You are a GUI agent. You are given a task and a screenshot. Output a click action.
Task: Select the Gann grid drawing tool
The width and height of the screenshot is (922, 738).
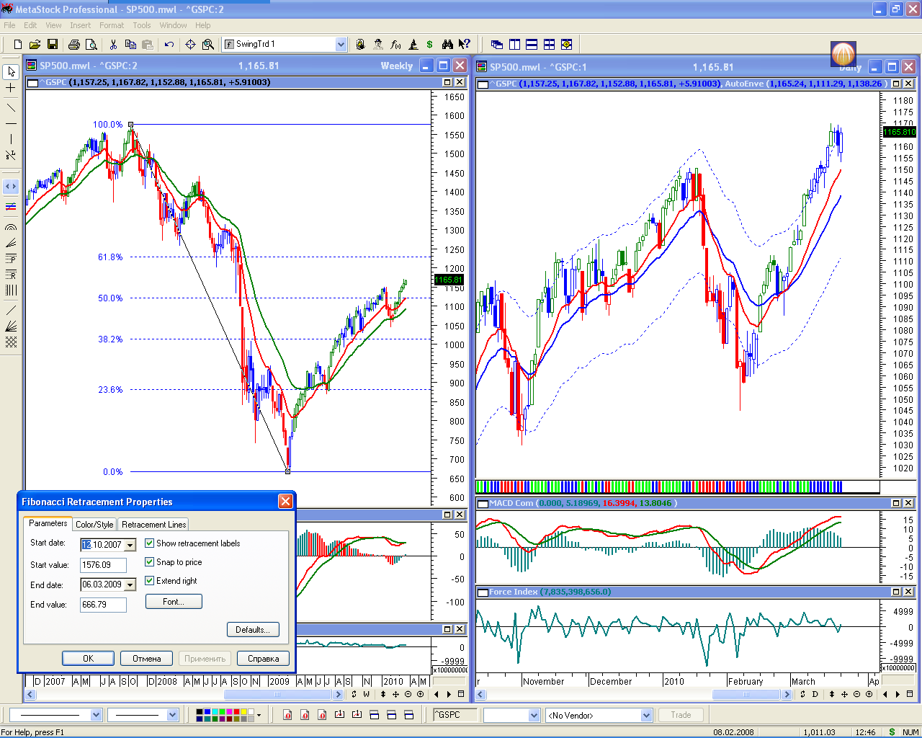coord(11,342)
